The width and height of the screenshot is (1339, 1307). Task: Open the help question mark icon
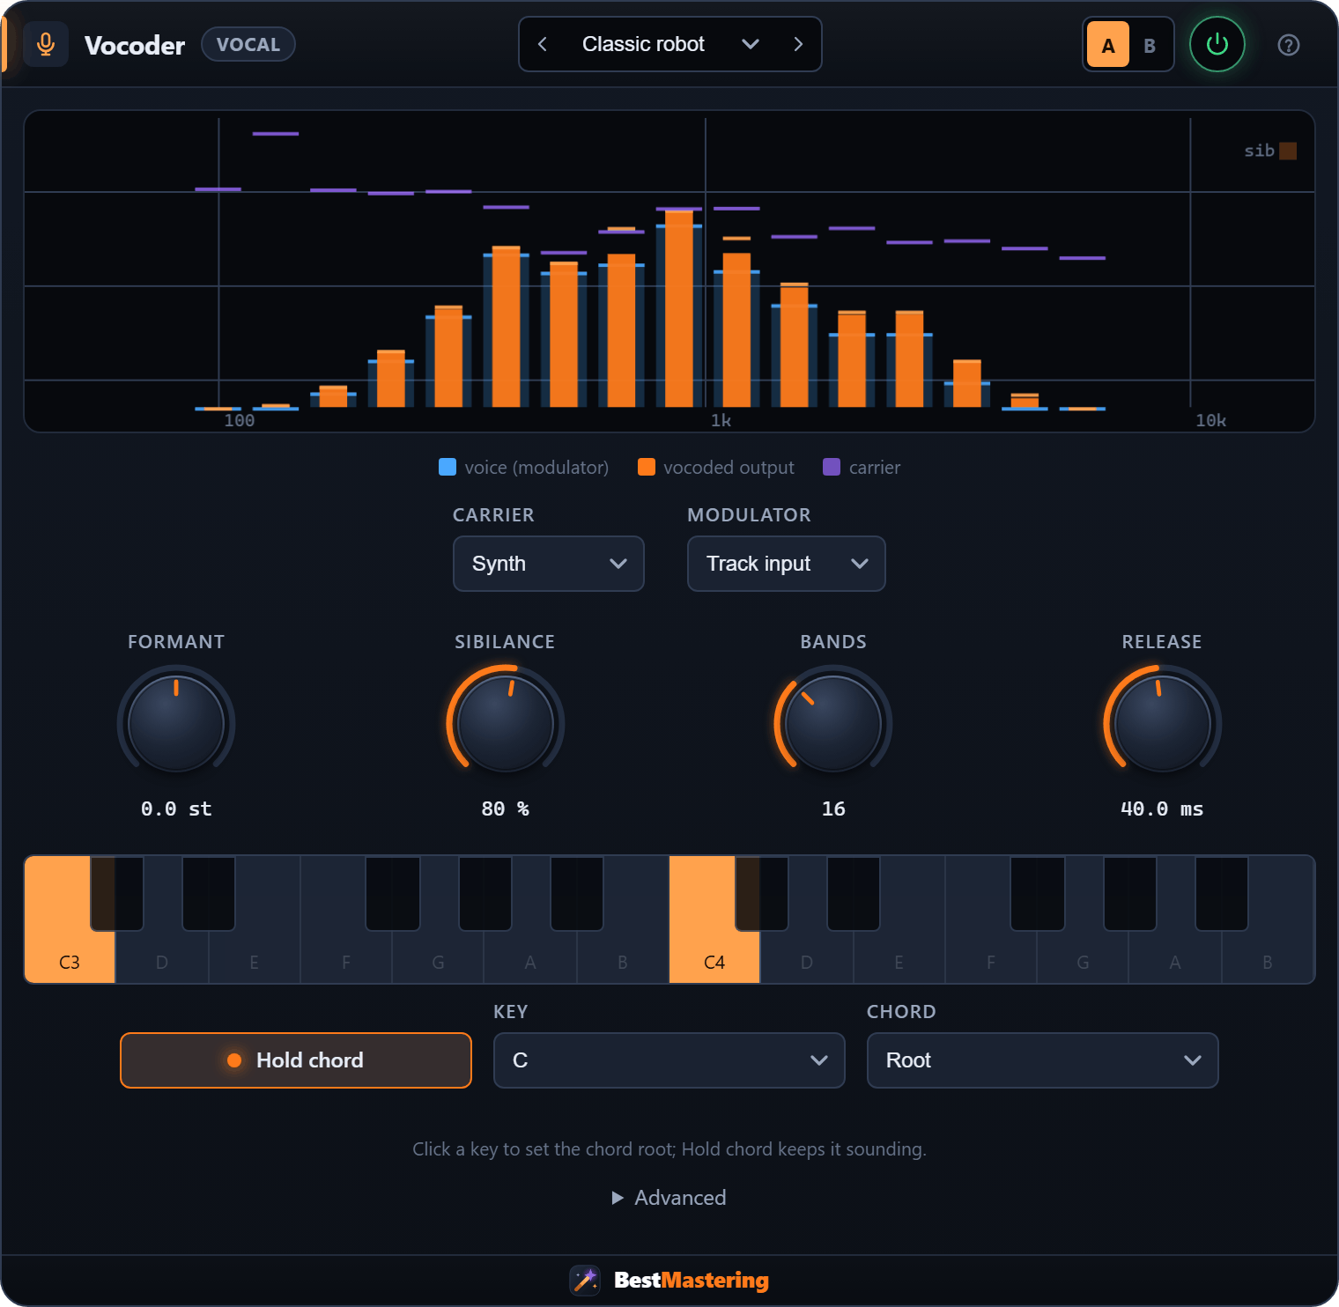(x=1288, y=45)
